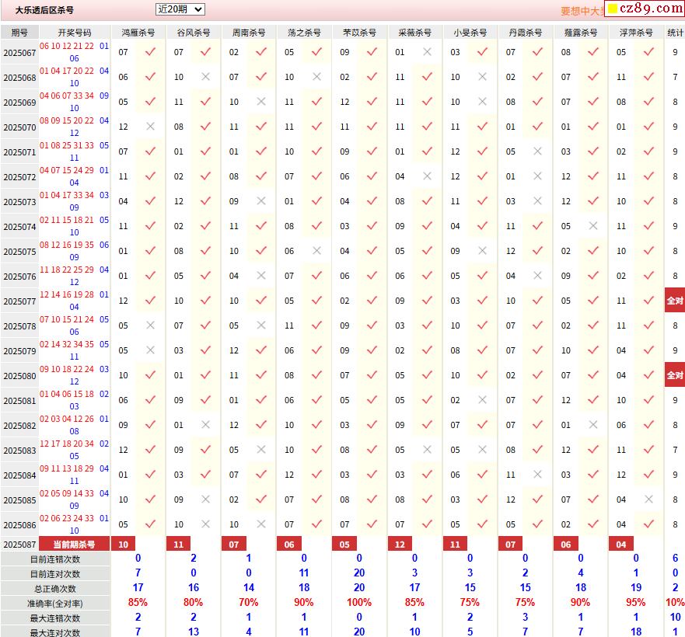Open the 近20期 period dropdown
Viewport: 685px width, 637px height.
(x=180, y=9)
